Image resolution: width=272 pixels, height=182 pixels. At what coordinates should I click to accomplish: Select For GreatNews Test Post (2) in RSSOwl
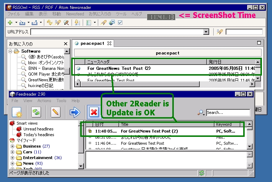coord(166,68)
